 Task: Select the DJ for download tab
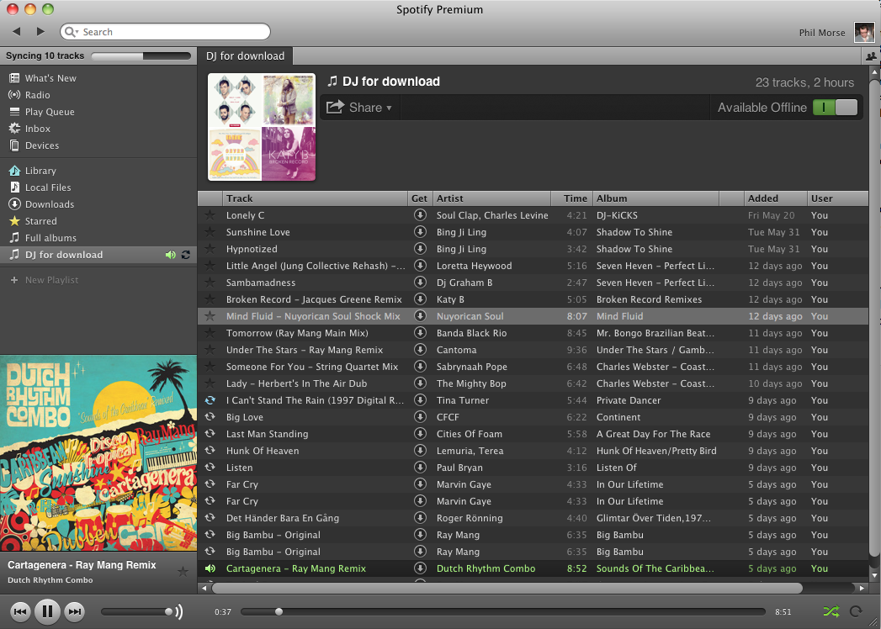click(245, 56)
